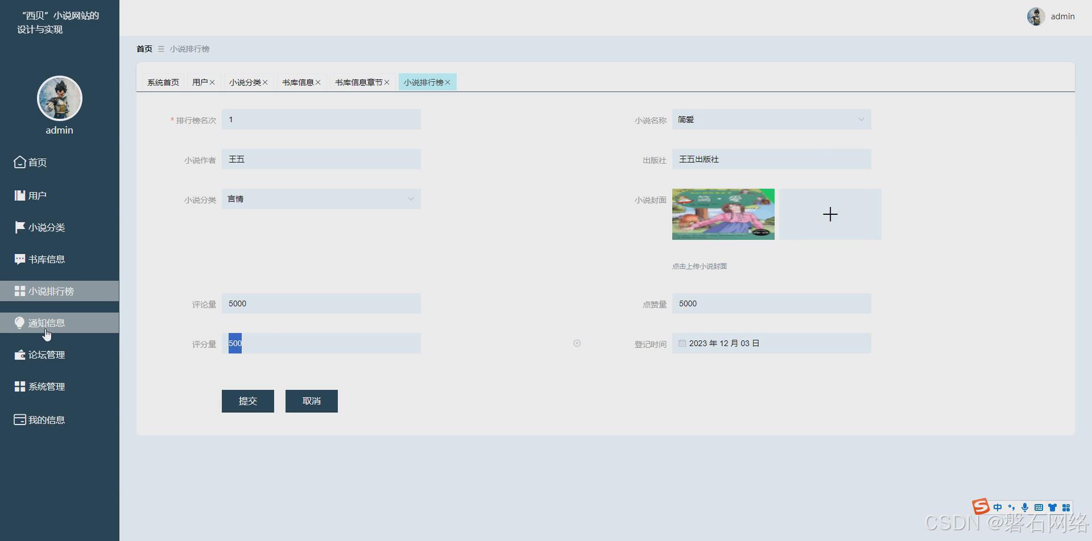The height and width of the screenshot is (541, 1092).
Task: Click the 出版社 field containing 王五出版社
Action: click(x=772, y=159)
